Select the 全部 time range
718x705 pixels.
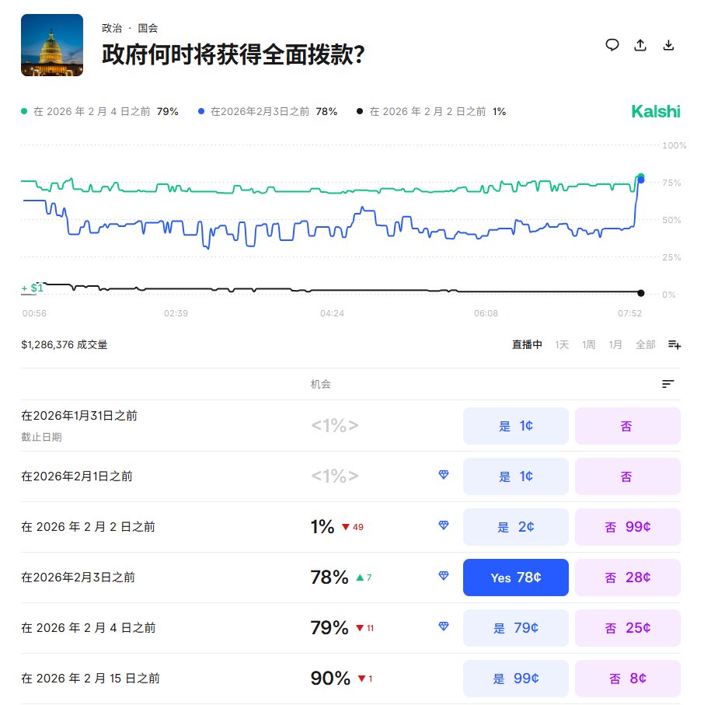645,344
